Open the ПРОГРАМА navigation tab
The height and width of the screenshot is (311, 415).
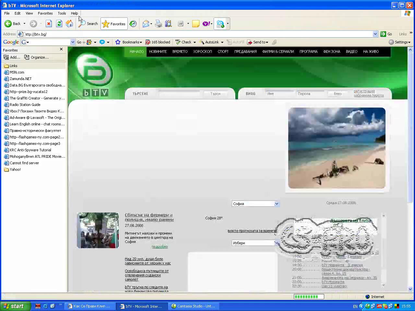[x=308, y=52]
